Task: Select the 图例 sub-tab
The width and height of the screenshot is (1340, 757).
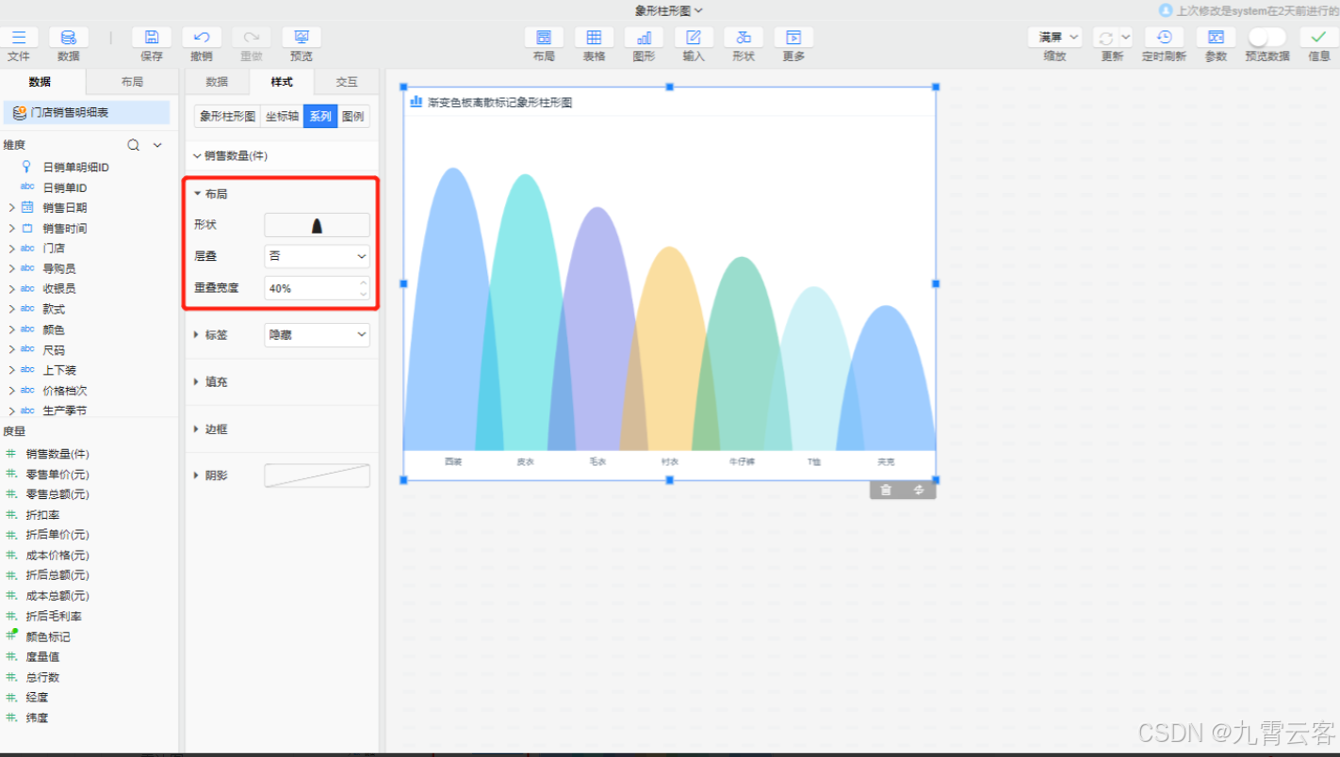Action: pos(353,117)
